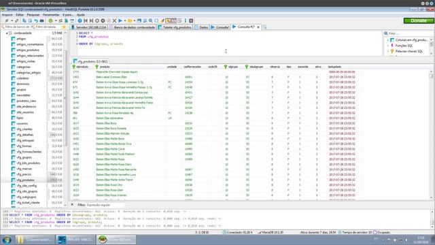
Task: Sort by the idproduto column header
Action: (x=82, y=67)
